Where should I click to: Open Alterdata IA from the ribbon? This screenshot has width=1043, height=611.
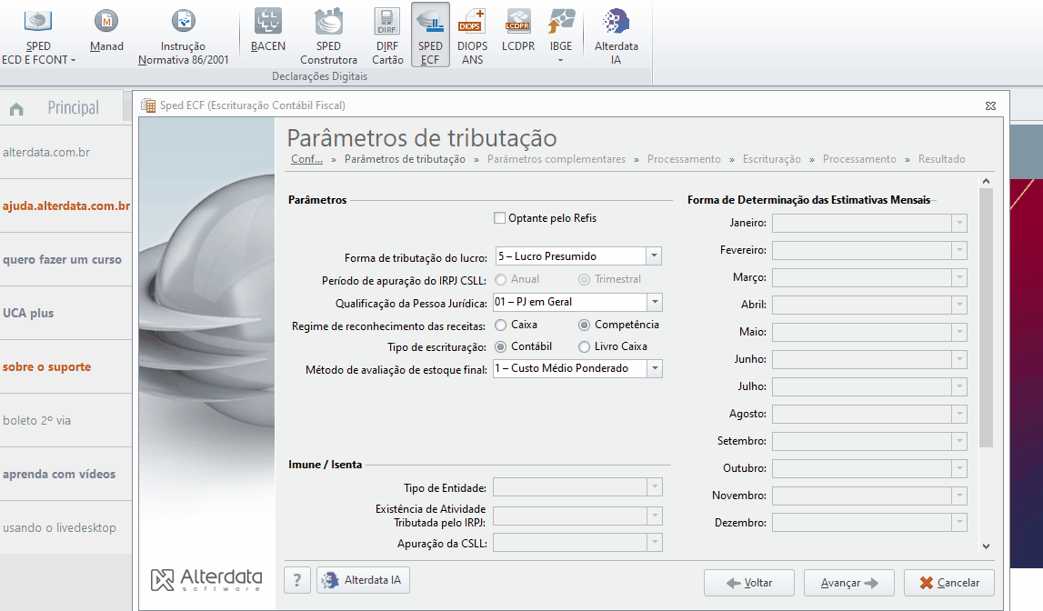point(616,36)
